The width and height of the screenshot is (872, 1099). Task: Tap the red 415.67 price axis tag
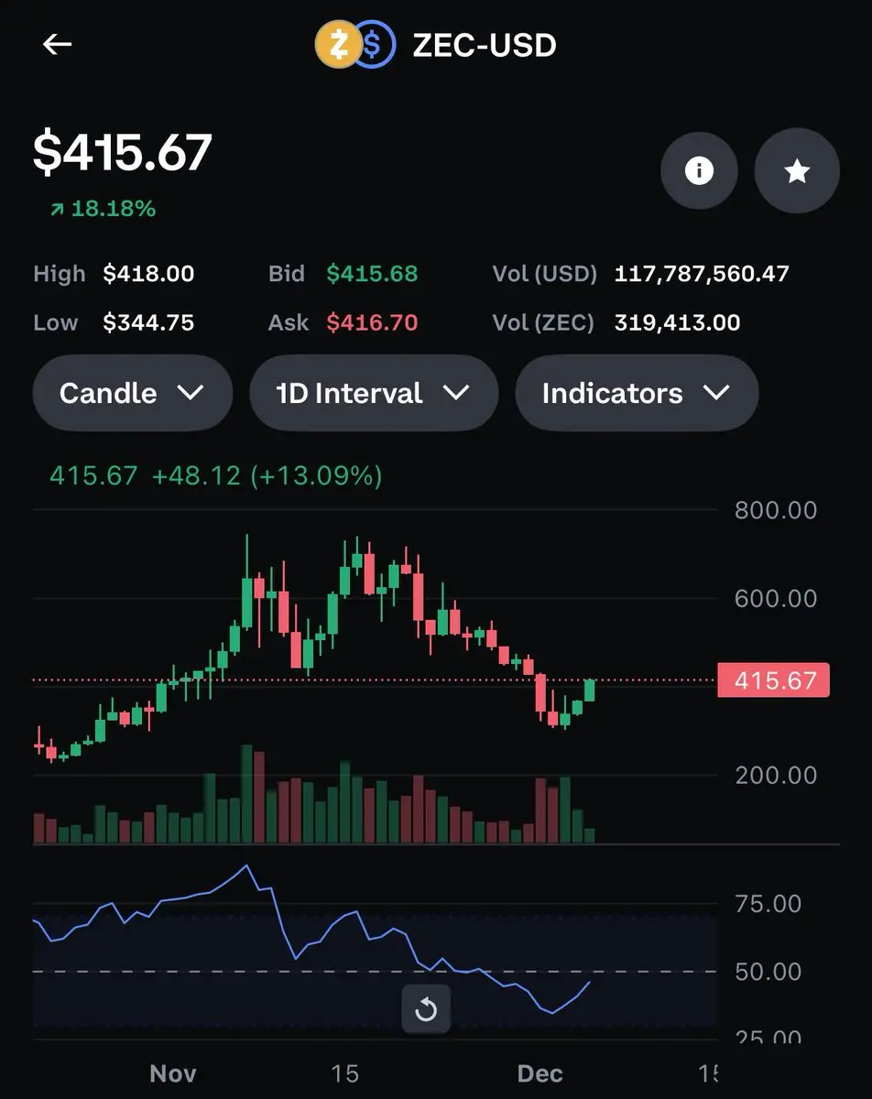(775, 680)
